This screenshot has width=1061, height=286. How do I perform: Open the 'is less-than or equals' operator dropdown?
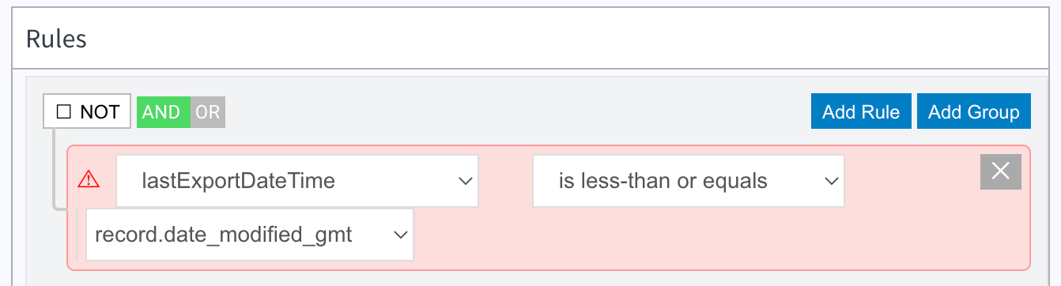(x=689, y=181)
